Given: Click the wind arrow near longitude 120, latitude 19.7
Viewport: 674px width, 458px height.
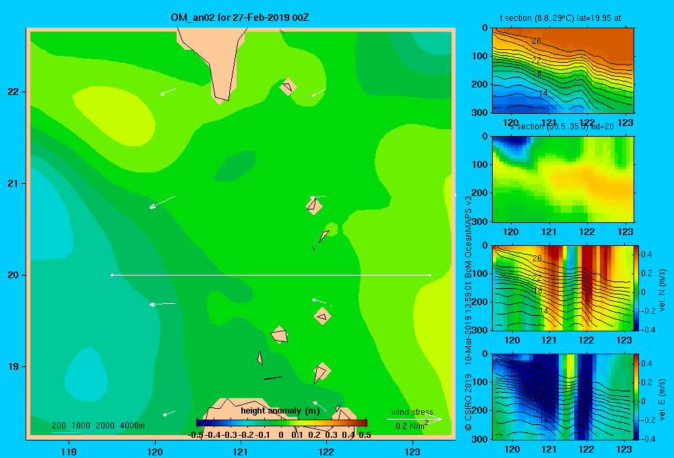Looking at the screenshot, I should (x=162, y=304).
